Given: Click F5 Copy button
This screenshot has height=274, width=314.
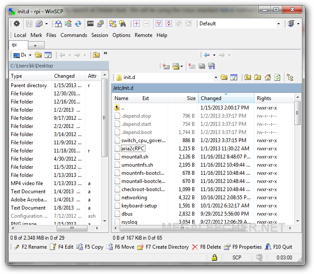Looking at the screenshot, I should [x=90, y=247].
